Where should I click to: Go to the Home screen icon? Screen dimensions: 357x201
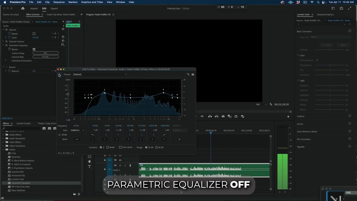coord(23,8)
